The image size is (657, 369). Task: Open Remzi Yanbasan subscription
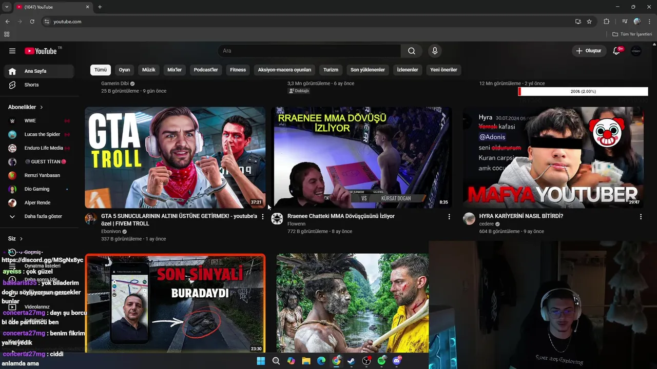coord(39,175)
